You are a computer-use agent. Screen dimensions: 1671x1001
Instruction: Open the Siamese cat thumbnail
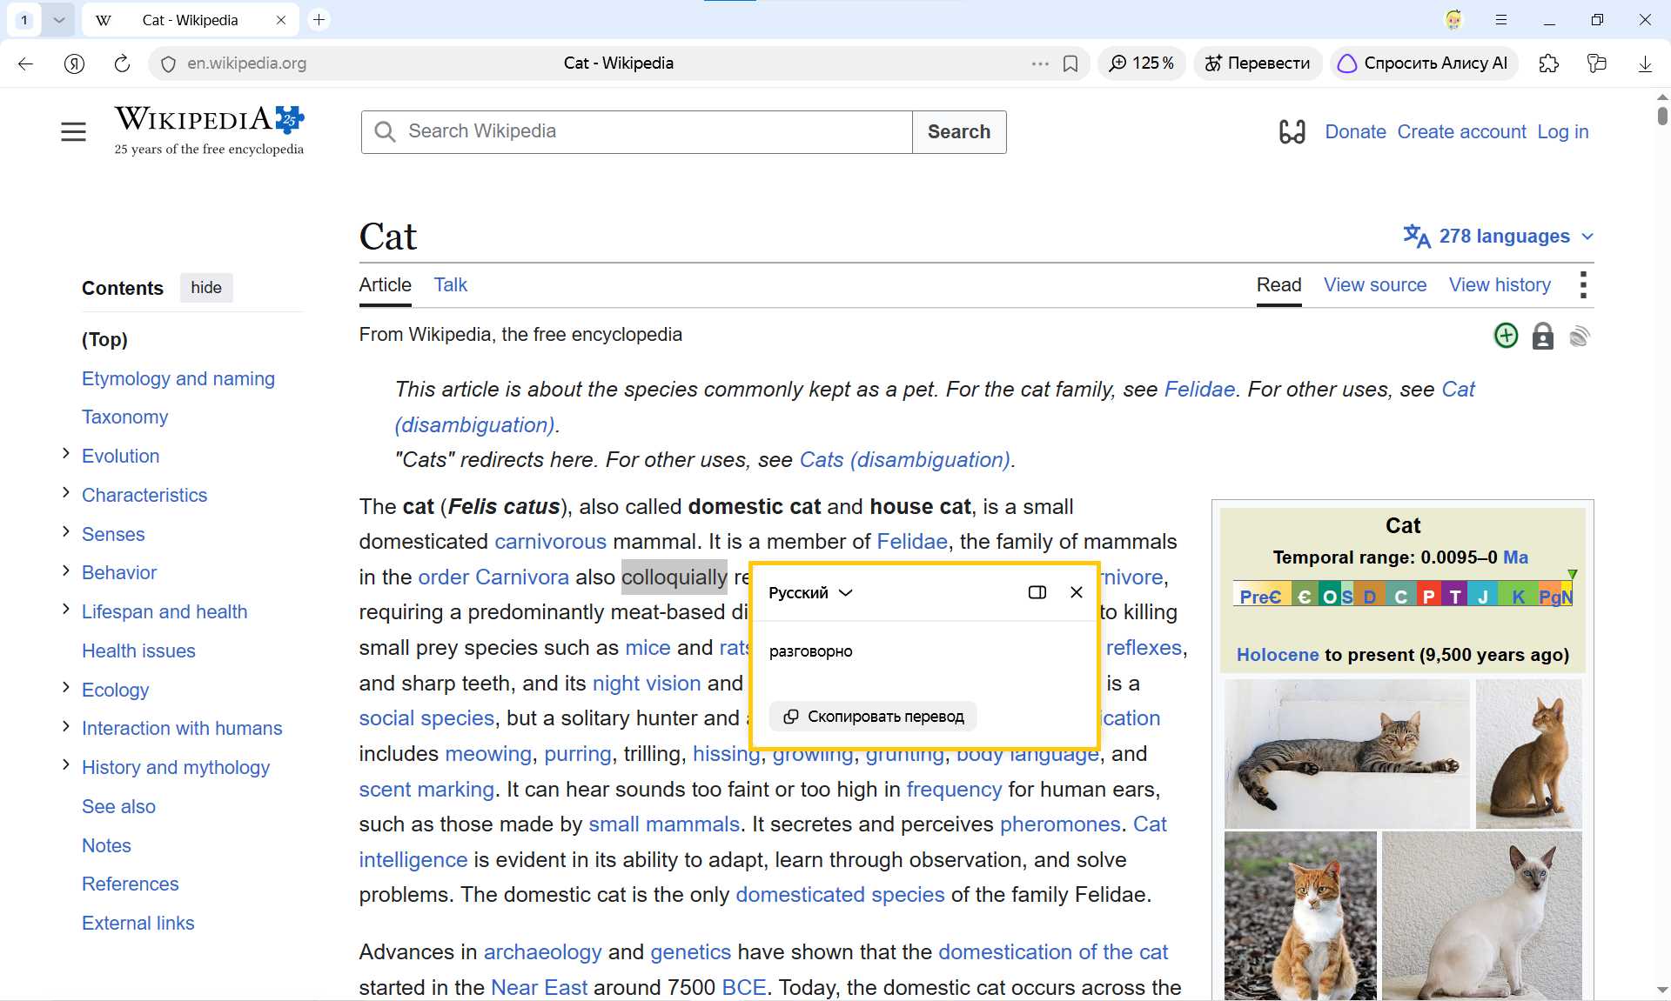[1481, 916]
